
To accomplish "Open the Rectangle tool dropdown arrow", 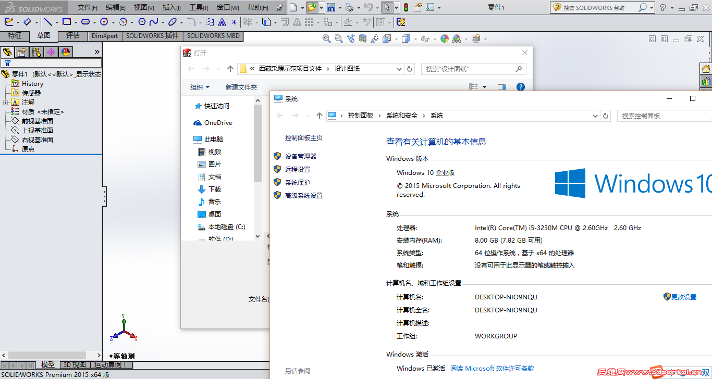I will coord(76,22).
